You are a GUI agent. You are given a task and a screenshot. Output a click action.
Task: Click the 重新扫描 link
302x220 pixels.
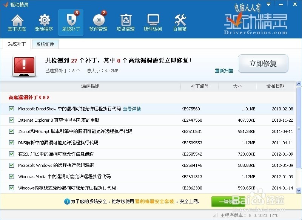coord(224,71)
